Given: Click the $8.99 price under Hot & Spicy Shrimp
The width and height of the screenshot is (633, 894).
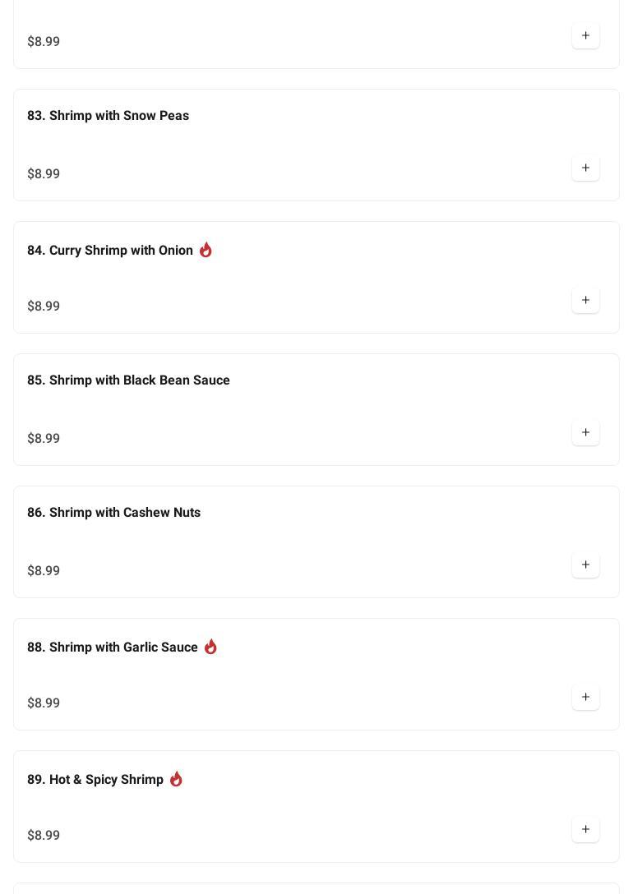Looking at the screenshot, I should pos(44,836).
